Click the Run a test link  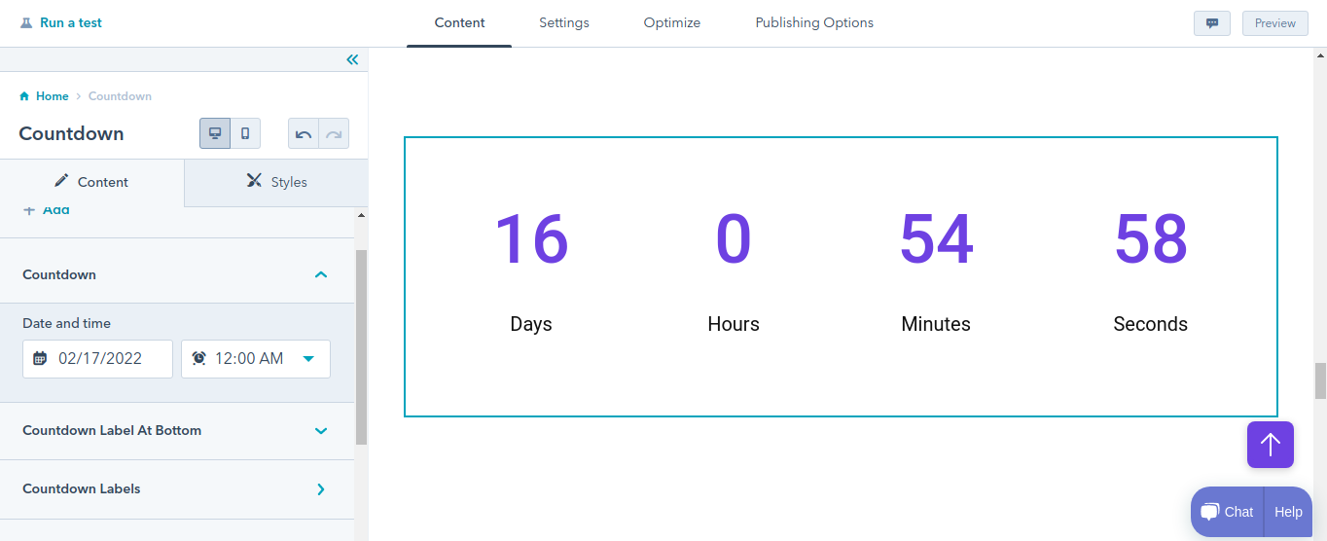tap(61, 23)
